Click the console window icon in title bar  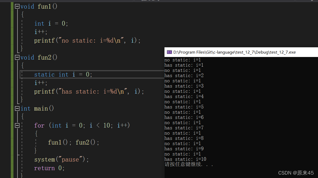point(169,52)
